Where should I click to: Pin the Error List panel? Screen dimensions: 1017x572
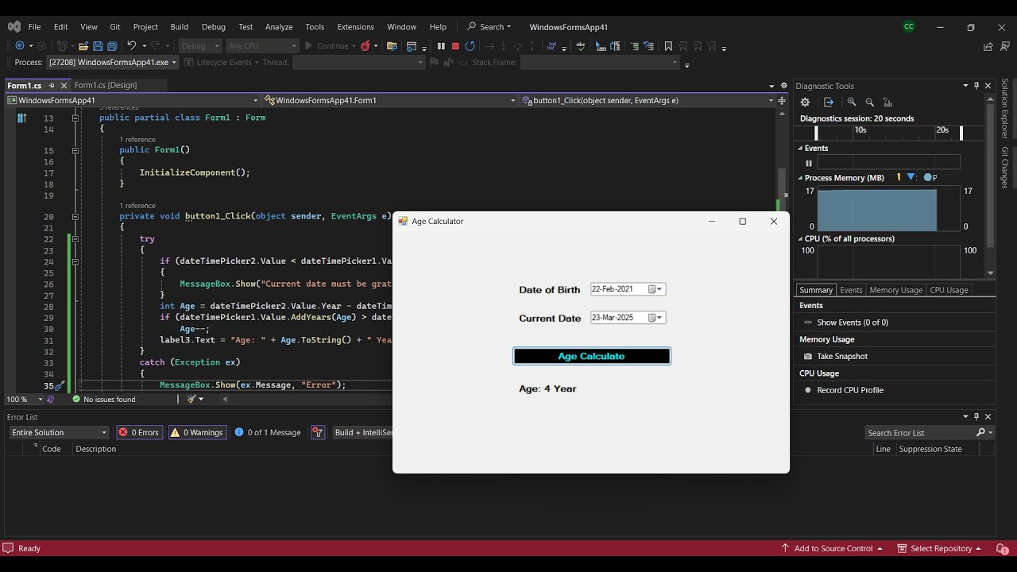pyautogui.click(x=976, y=416)
